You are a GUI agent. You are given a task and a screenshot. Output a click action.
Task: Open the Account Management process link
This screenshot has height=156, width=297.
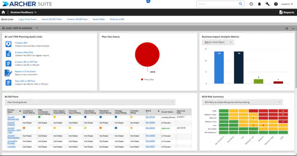13,118
